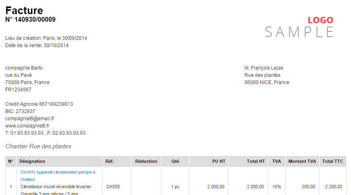
Task: Select the PU HT column header
Action: (x=219, y=161)
